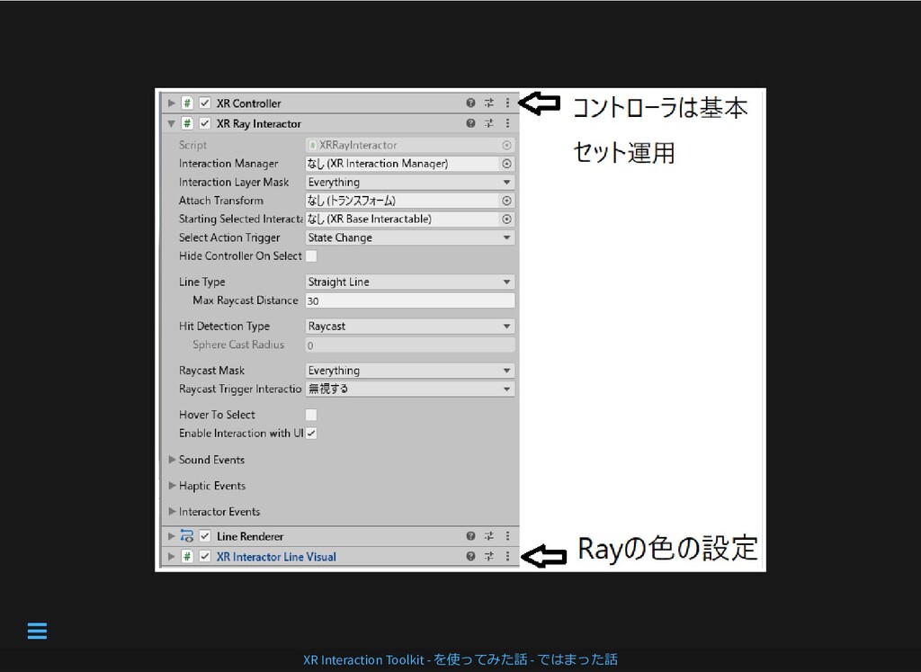Click the Script field object picker
Viewport: 921px width, 672px height.
click(506, 145)
